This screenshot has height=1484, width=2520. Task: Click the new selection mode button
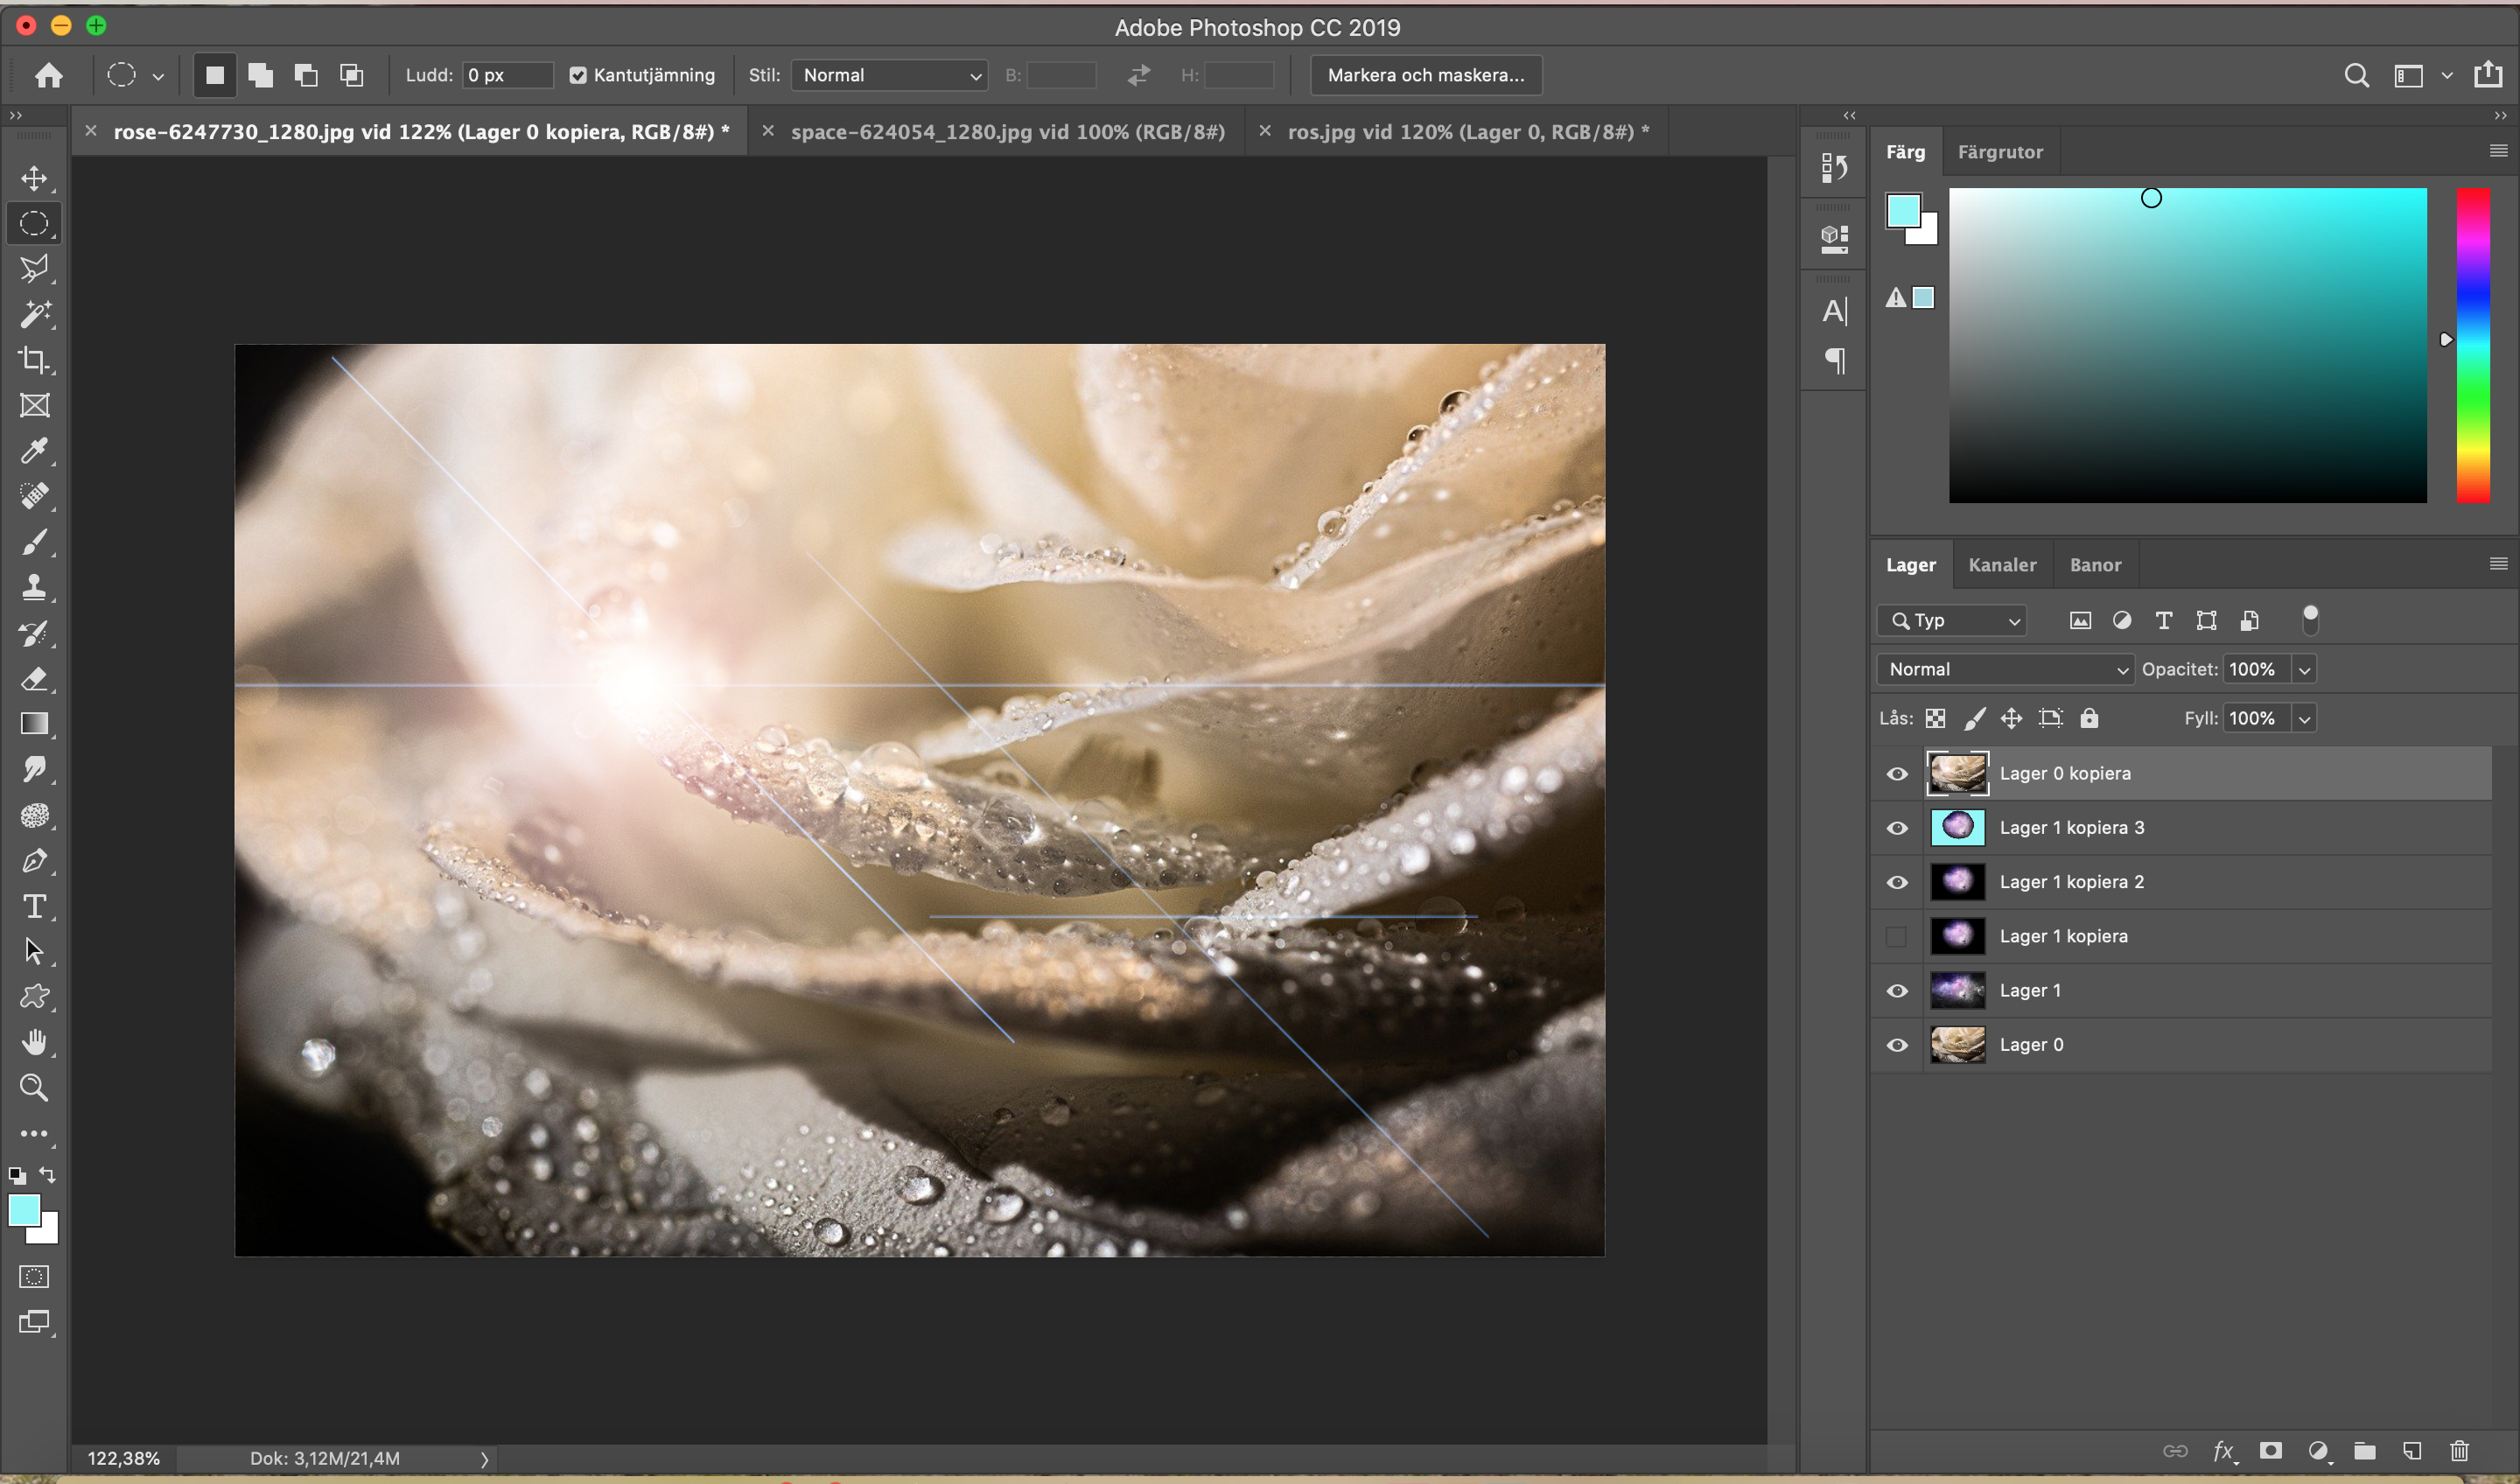215,76
